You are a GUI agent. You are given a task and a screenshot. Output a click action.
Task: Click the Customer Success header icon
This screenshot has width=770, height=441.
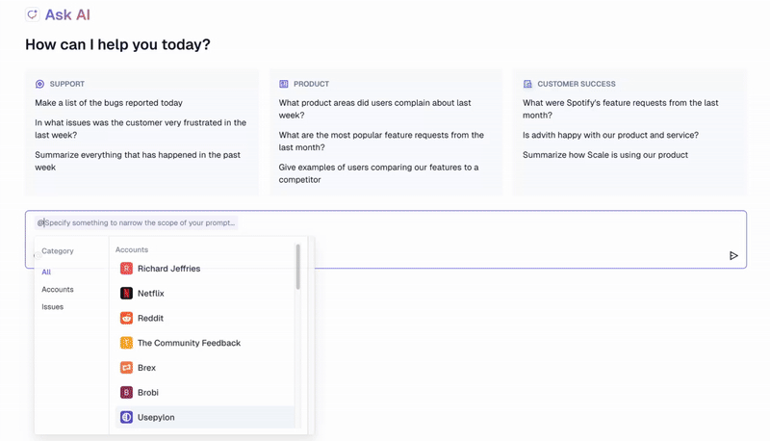coord(527,84)
